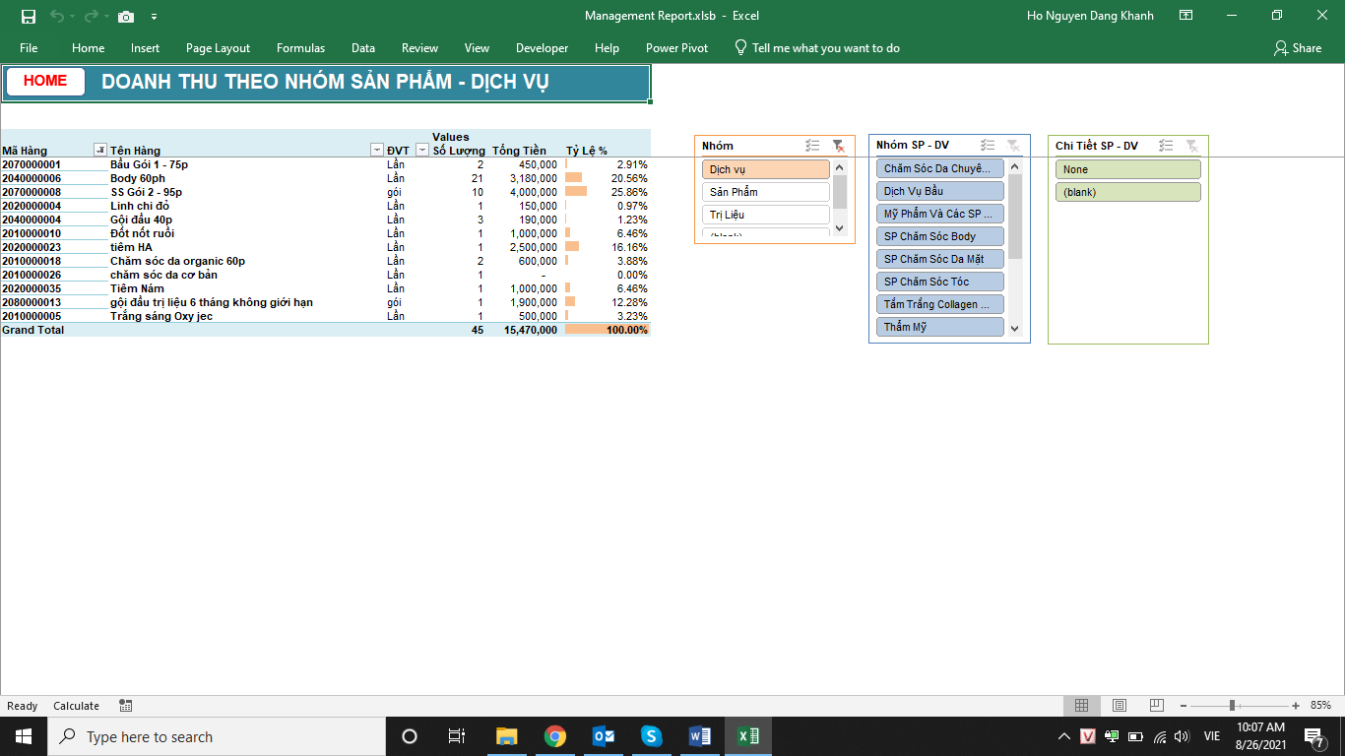Click the Redo arrow icon
The width and height of the screenshot is (1345, 756).
point(91,17)
